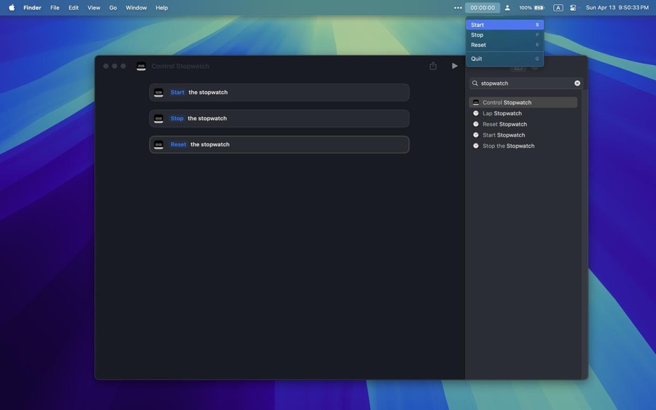Open the blue Stop parameter in the second action

click(177, 119)
